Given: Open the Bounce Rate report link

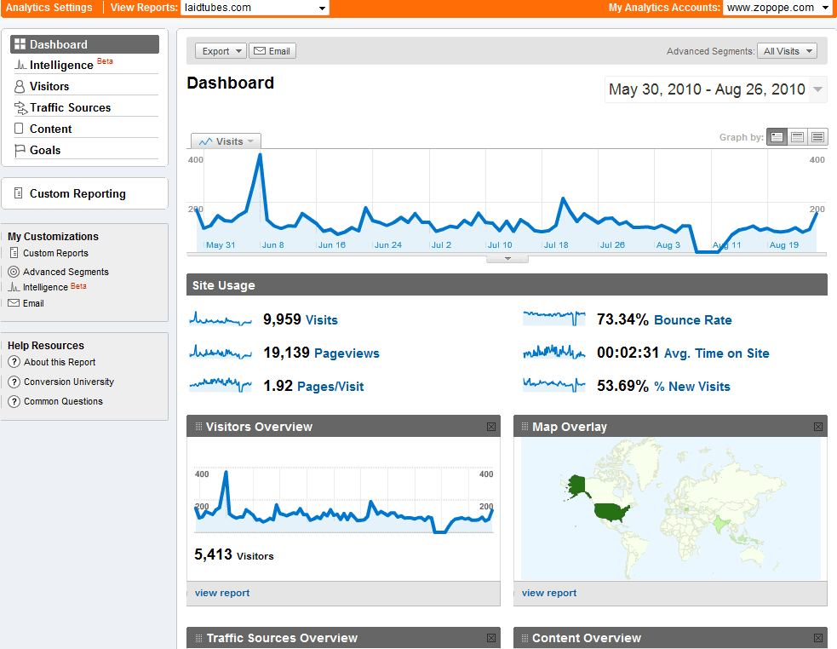Looking at the screenshot, I should [x=692, y=320].
